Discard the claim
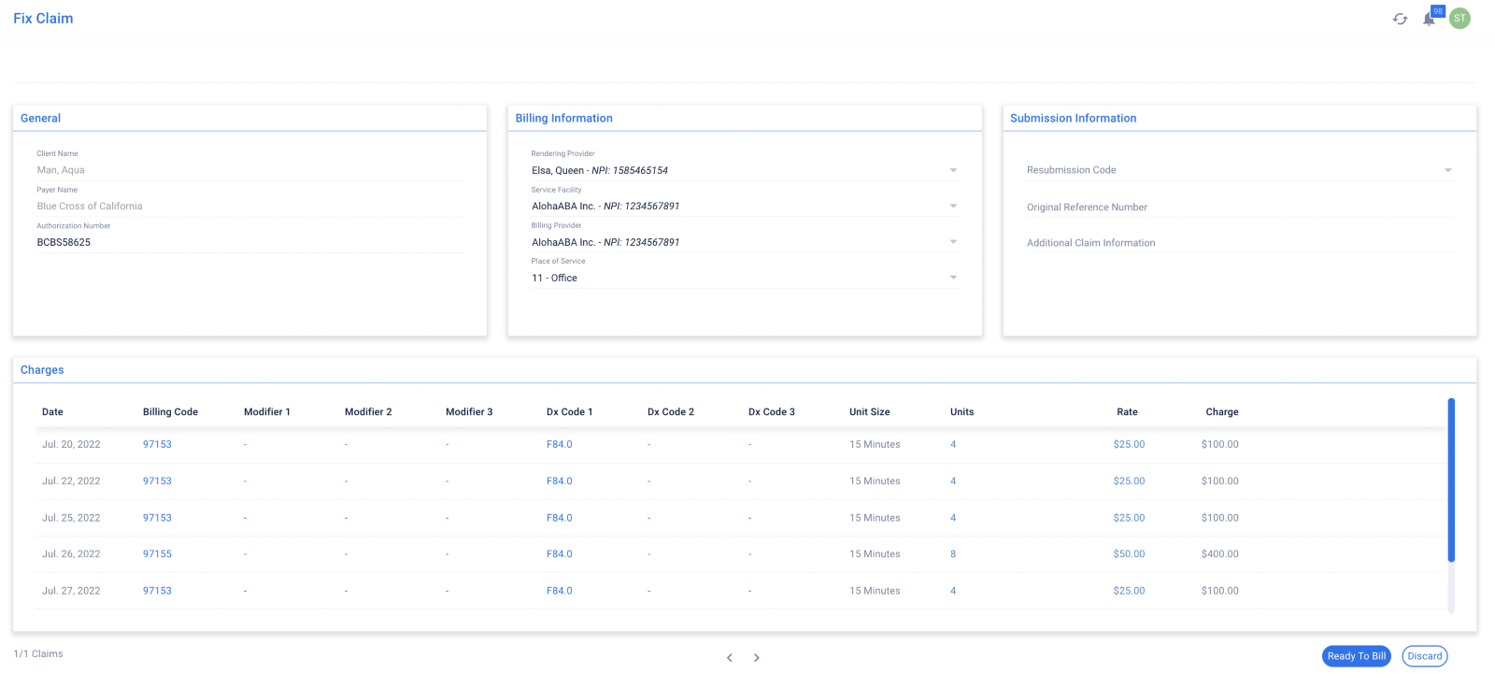The image size is (1495, 687). point(1424,656)
